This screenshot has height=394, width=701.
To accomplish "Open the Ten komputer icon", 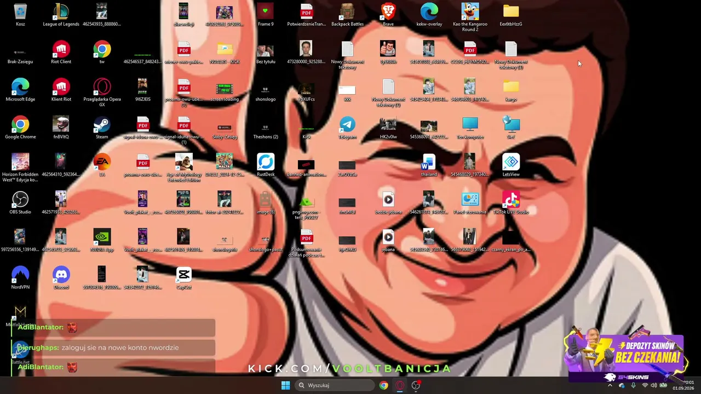I will pos(470,129).
